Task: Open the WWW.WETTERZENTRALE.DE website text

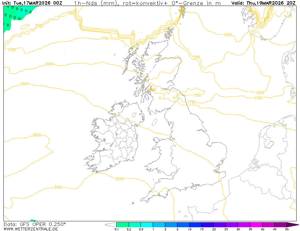Action: (31, 229)
